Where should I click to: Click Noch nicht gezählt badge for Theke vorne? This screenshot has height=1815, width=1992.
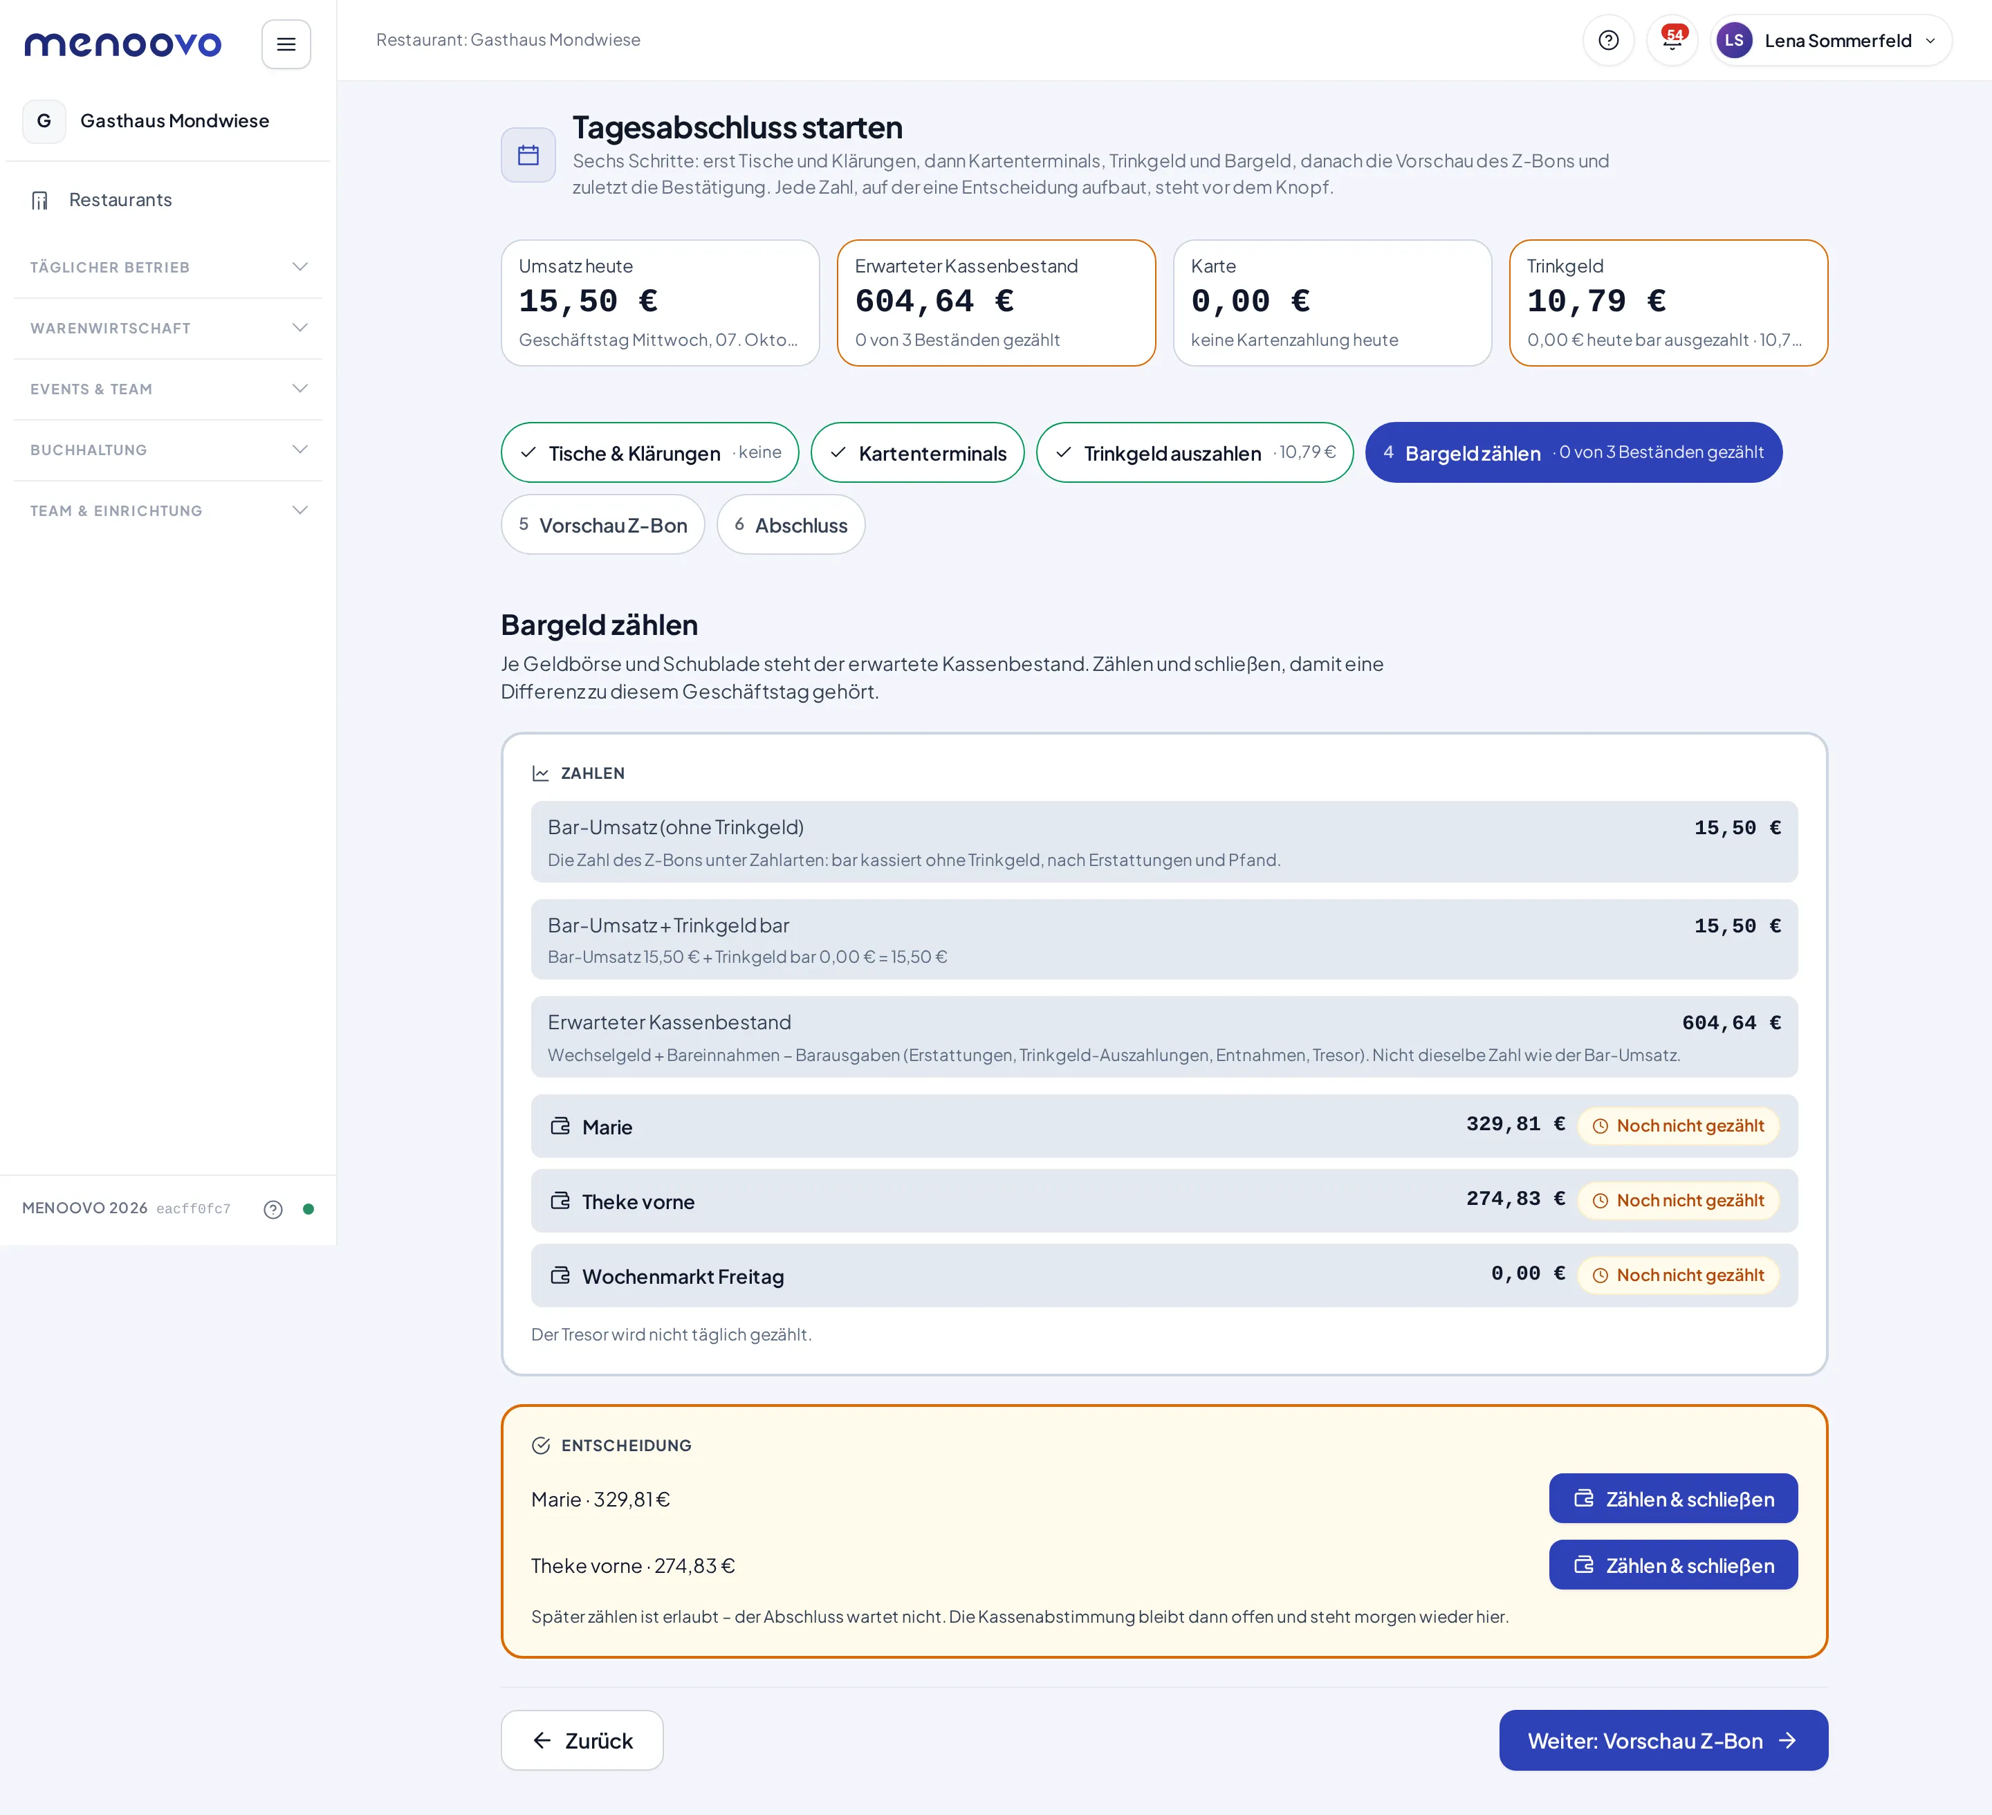coord(1678,1201)
